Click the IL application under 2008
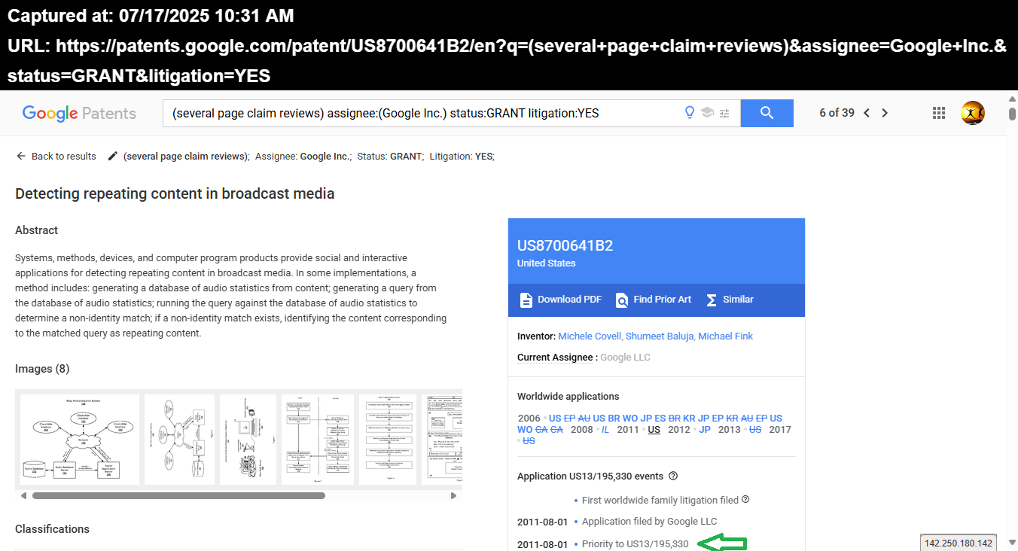The image size is (1018, 551). (605, 429)
